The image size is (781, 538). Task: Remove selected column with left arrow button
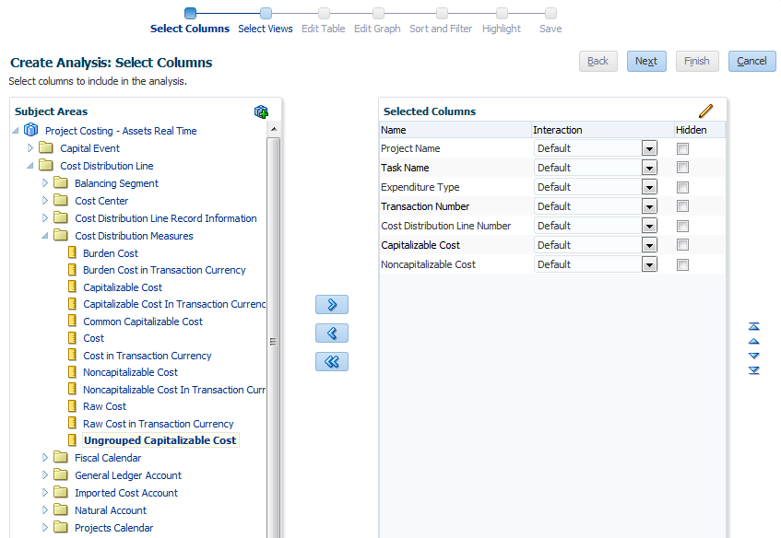point(332,333)
